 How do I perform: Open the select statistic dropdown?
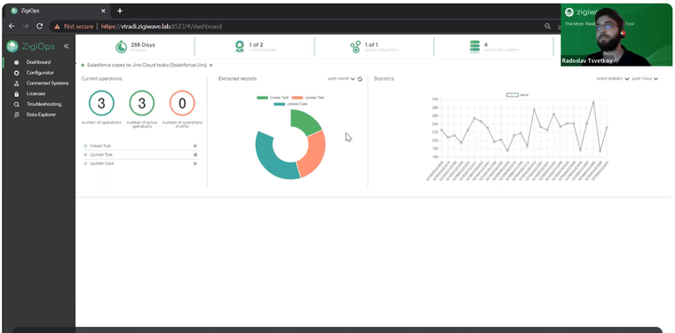tap(613, 79)
